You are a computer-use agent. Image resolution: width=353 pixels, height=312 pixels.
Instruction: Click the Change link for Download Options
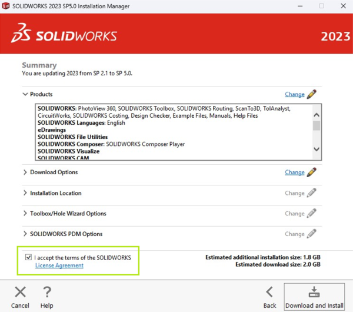295,172
